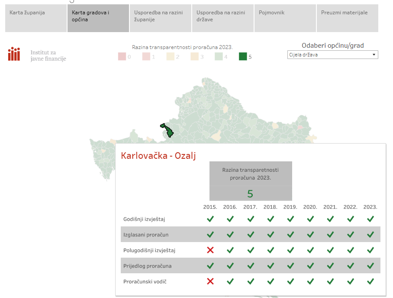Select level 3 legend swatch
393x298 pixels.
[194, 57]
